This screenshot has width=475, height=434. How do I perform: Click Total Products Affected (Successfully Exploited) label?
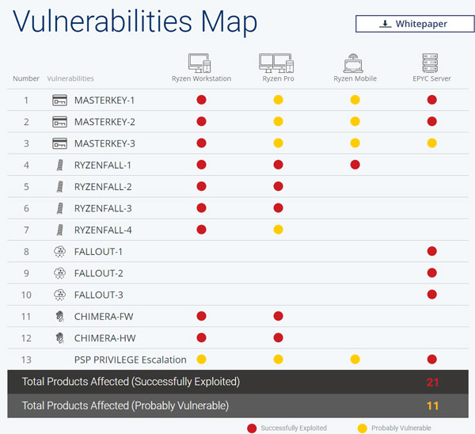pos(131,382)
